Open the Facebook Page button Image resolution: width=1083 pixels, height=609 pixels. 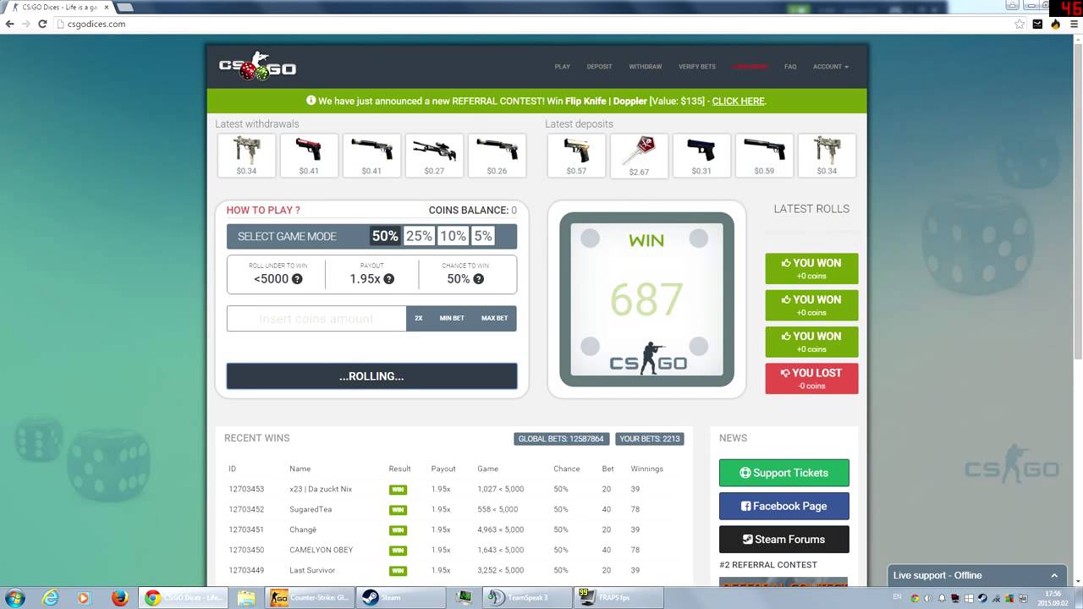783,506
